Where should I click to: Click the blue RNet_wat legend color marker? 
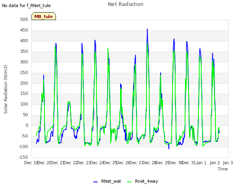[95, 182]
